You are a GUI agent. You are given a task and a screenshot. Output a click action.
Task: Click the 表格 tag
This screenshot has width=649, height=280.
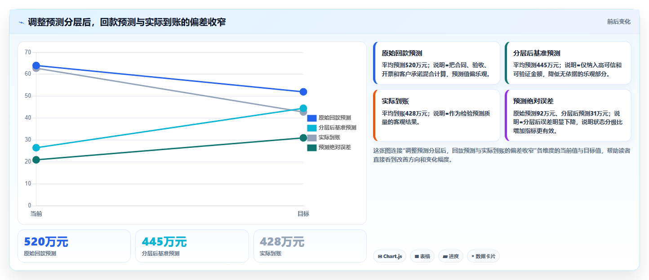pyautogui.click(x=422, y=256)
